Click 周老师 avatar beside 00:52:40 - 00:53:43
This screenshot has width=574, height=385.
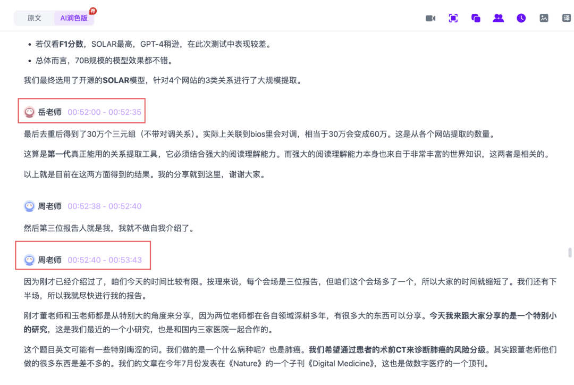coord(29,260)
